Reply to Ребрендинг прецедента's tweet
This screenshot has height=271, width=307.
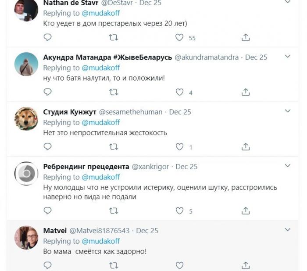(48, 211)
